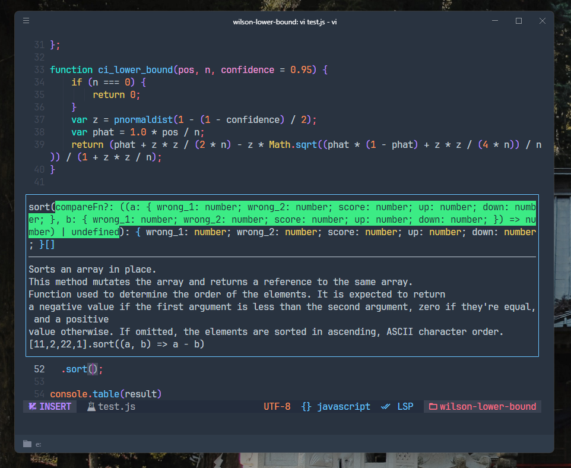The width and height of the screenshot is (571, 468).
Task: Click the folder icon before wilson-lower-bound
Action: coord(433,407)
